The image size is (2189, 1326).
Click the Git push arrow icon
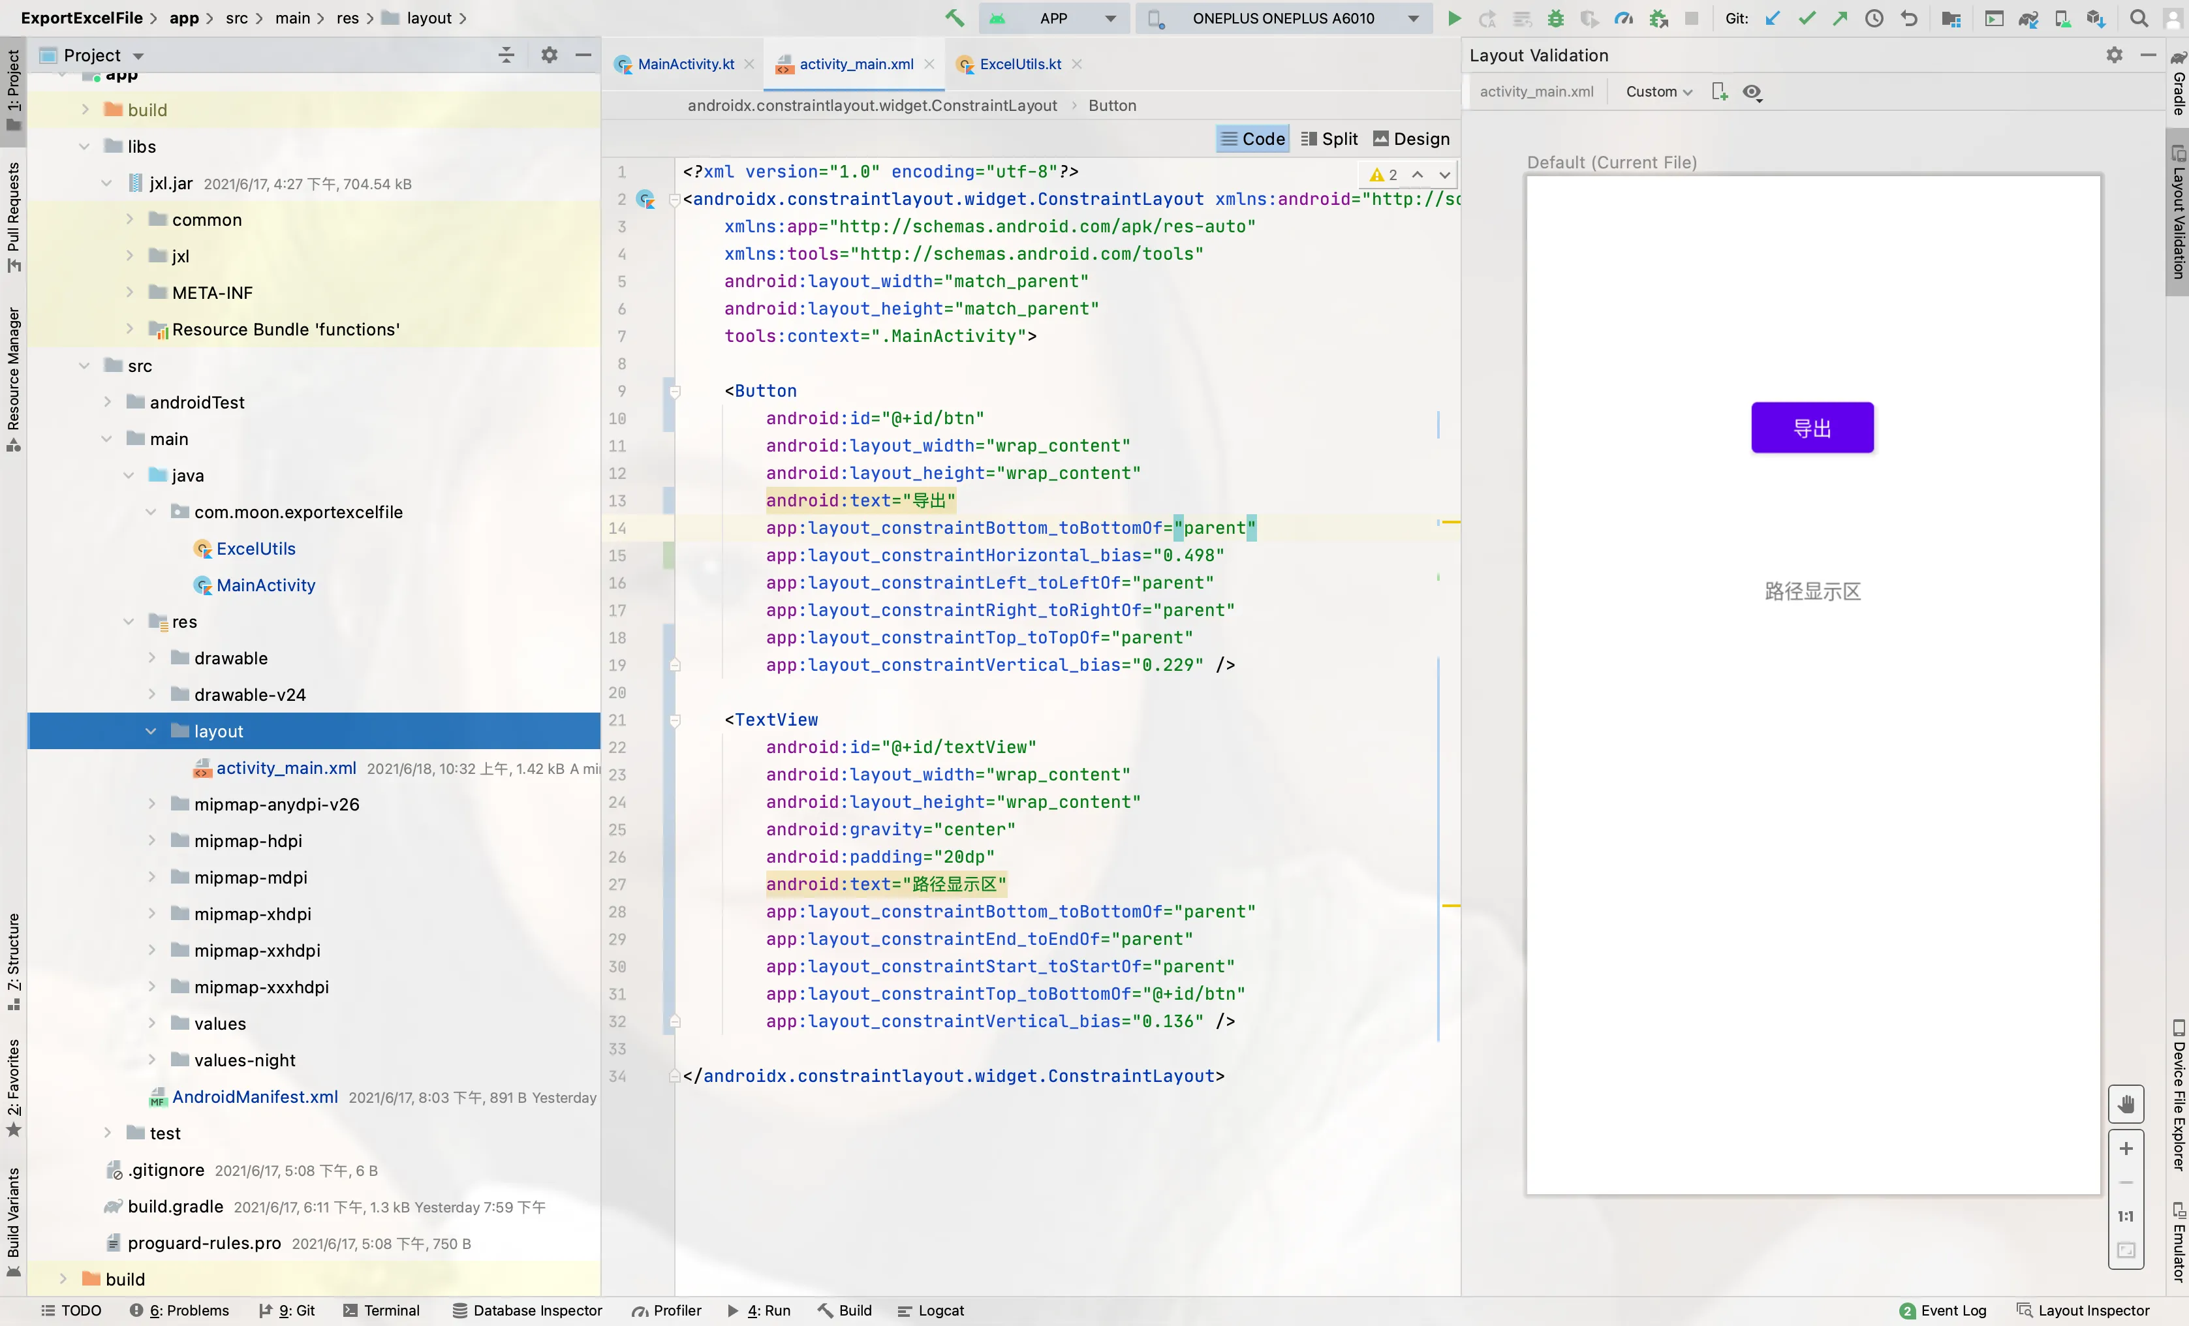click(1840, 18)
